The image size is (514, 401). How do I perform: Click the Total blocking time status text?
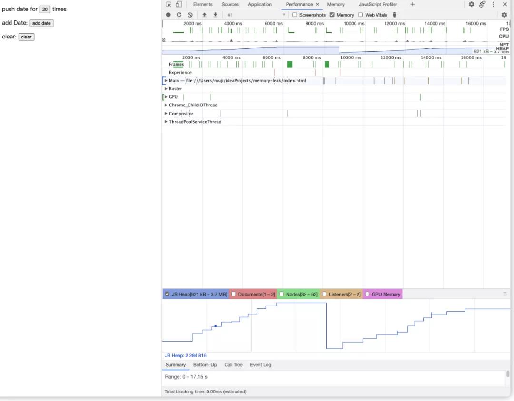click(x=205, y=391)
